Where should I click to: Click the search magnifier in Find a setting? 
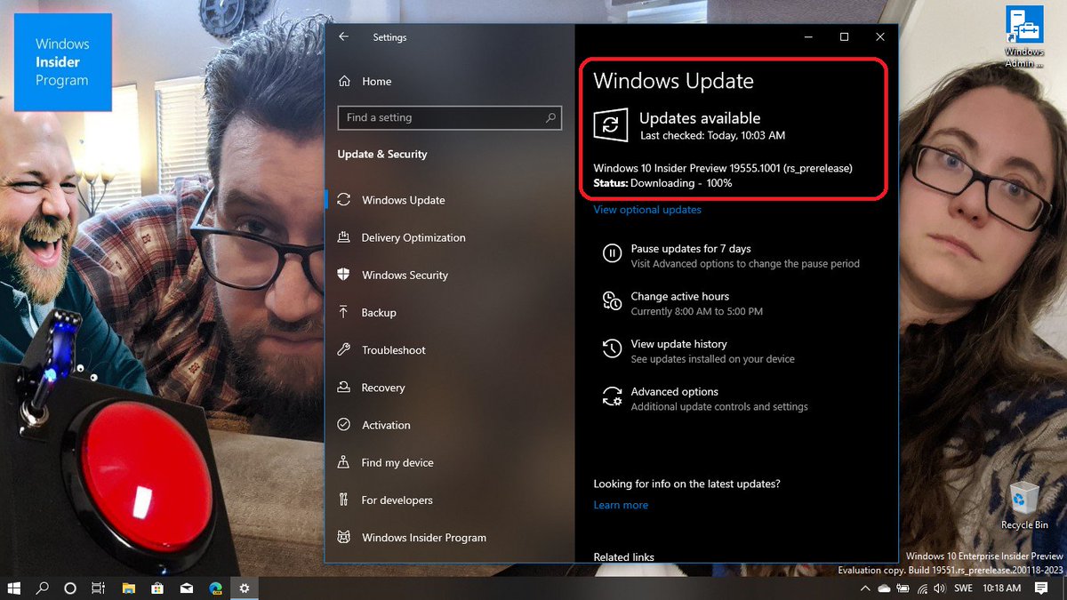551,117
